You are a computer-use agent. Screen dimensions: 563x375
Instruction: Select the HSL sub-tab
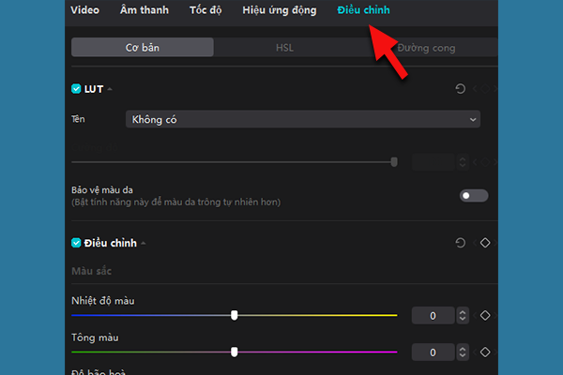point(283,47)
